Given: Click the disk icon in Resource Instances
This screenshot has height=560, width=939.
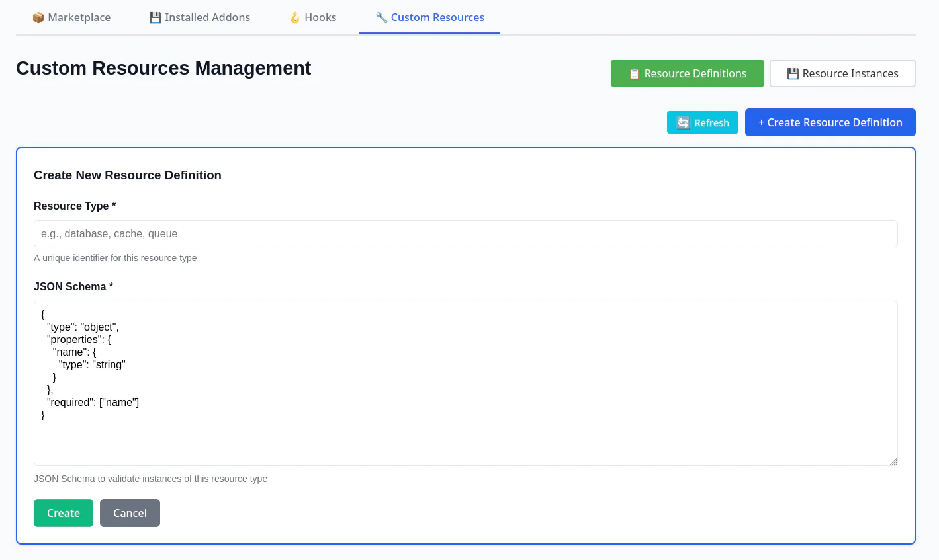Looking at the screenshot, I should point(793,74).
